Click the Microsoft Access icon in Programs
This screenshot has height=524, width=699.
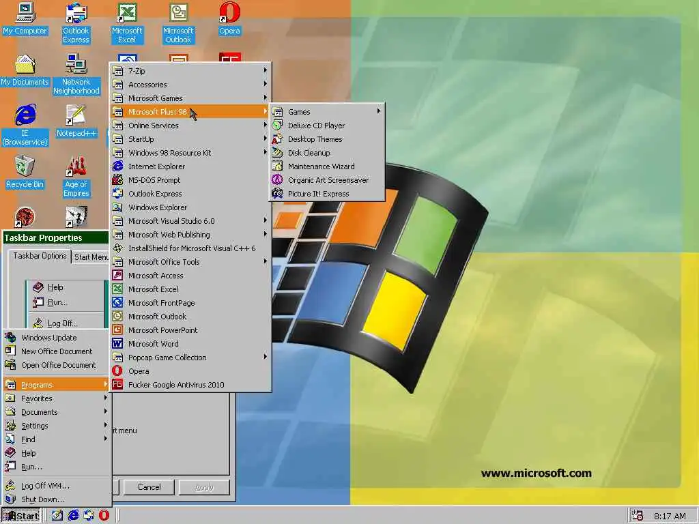(x=117, y=276)
